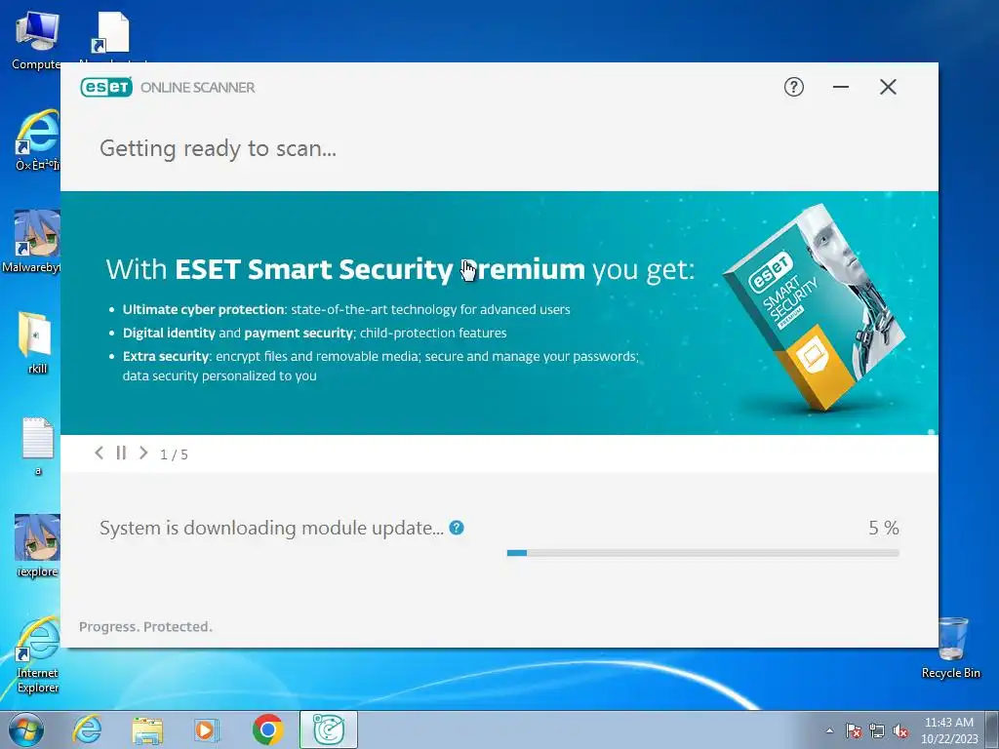The height and width of the screenshot is (749, 999).
Task: Open the Windows Start menu
Action: (x=26, y=729)
